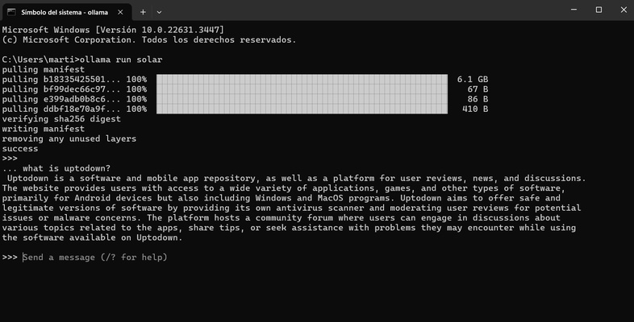Click the 6.1 GB layer progress bar
The width and height of the screenshot is (634, 322).
click(x=302, y=80)
